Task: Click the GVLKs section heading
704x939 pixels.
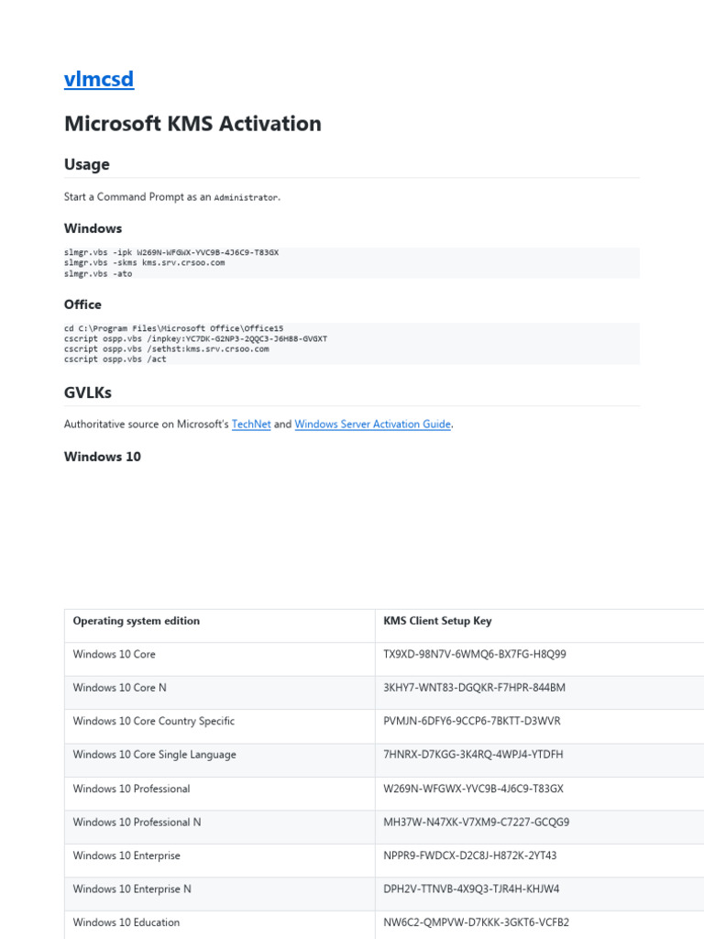Action: [x=88, y=392]
